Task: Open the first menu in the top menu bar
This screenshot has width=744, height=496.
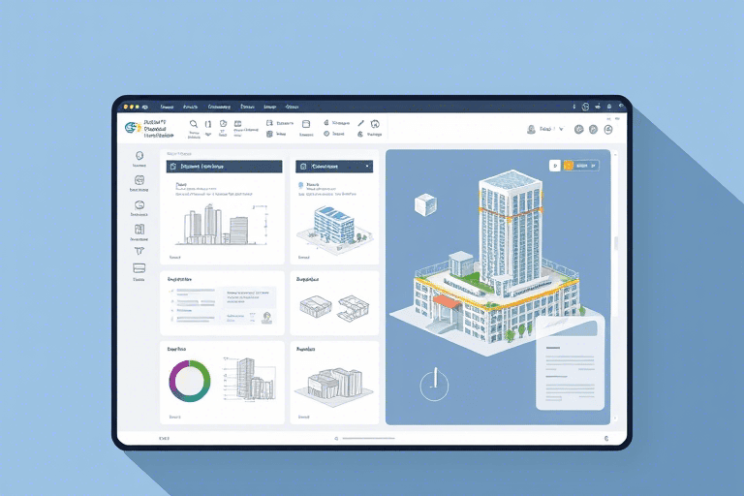Action: tap(167, 107)
